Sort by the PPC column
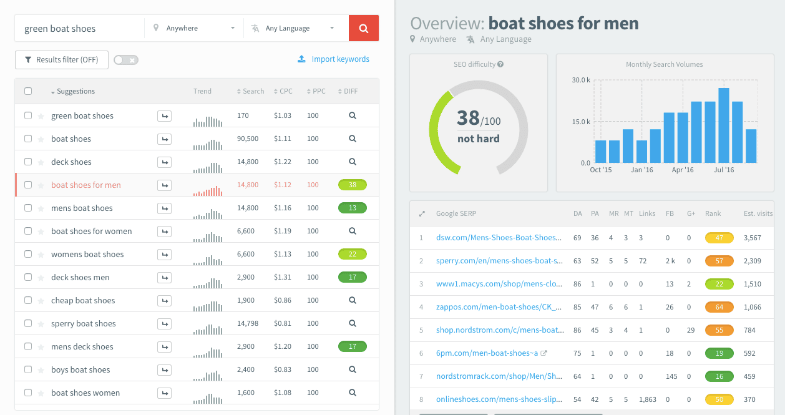 (x=316, y=91)
